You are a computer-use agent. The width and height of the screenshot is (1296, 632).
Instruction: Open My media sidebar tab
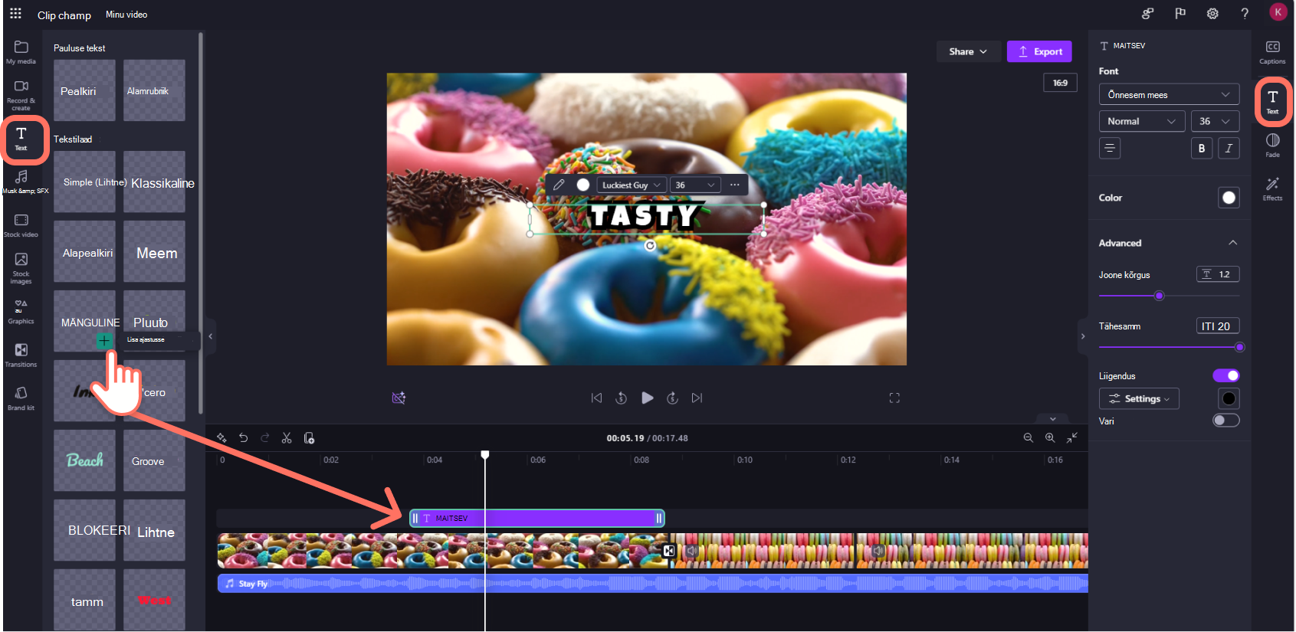(21, 52)
